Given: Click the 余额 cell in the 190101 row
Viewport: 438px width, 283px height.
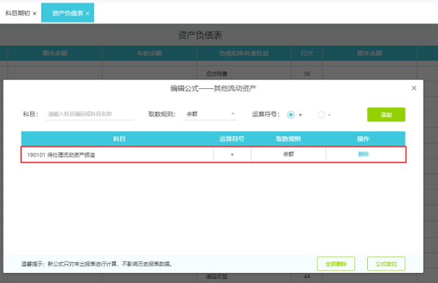Looking at the screenshot, I should [x=288, y=154].
